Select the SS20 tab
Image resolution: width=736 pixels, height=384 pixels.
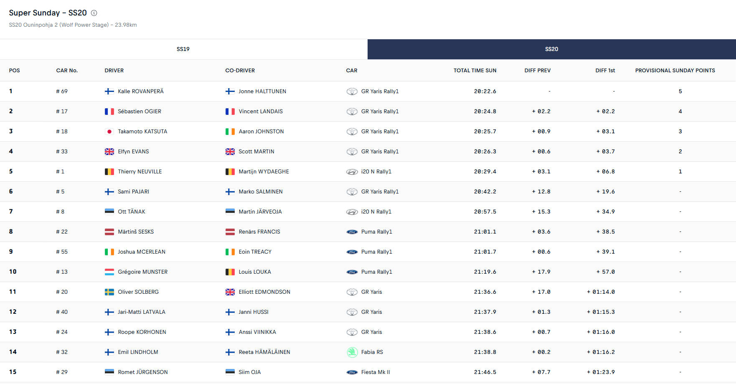click(551, 49)
